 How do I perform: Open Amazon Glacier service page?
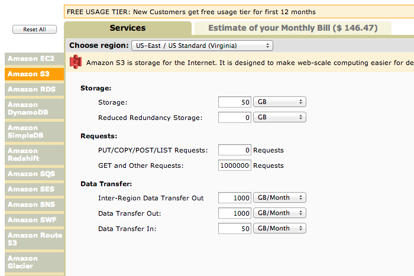pyautogui.click(x=34, y=262)
